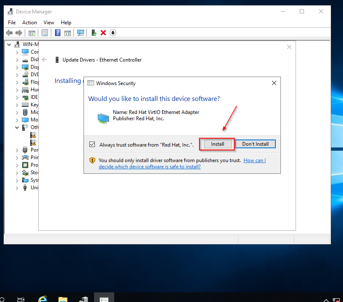This screenshot has height=302, width=343.
Task: Open the Help menu
Action: (66, 23)
